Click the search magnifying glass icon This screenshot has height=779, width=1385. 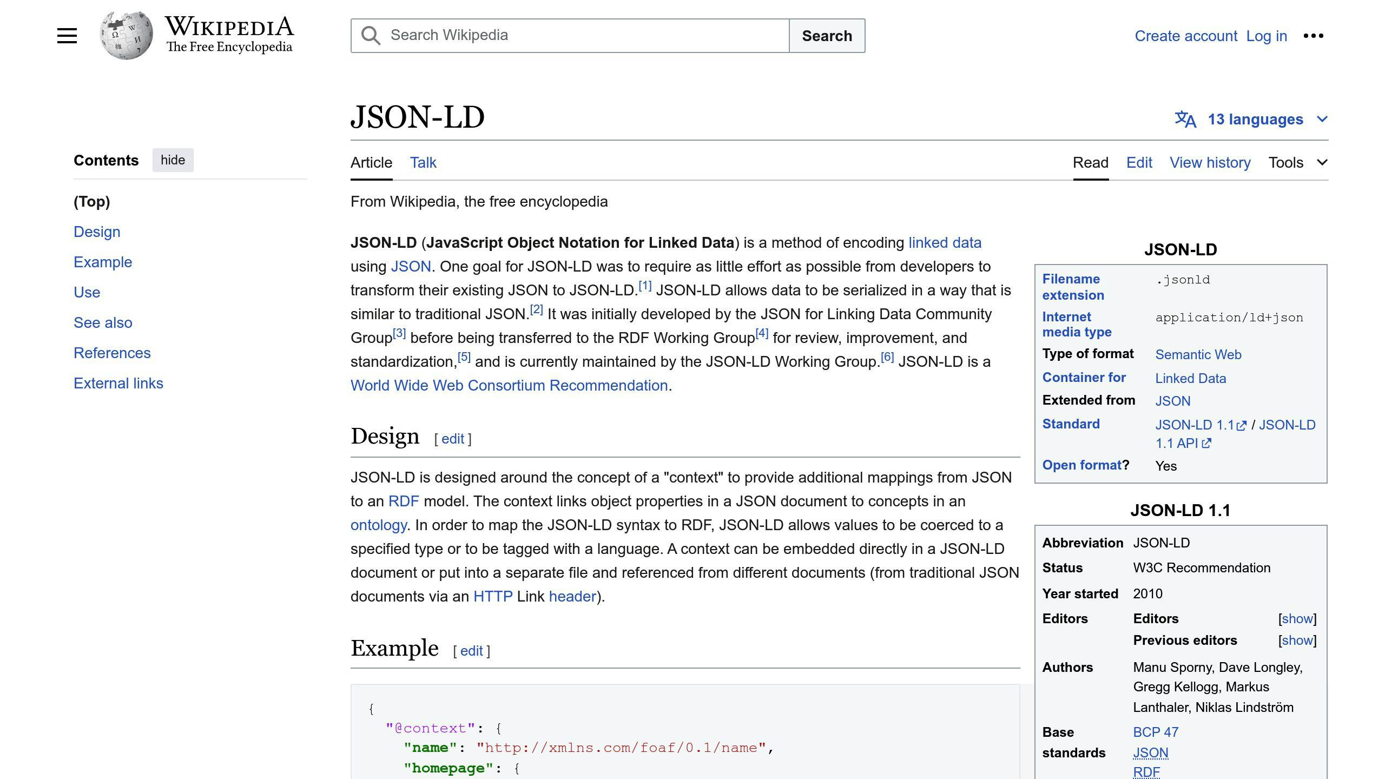tap(371, 35)
